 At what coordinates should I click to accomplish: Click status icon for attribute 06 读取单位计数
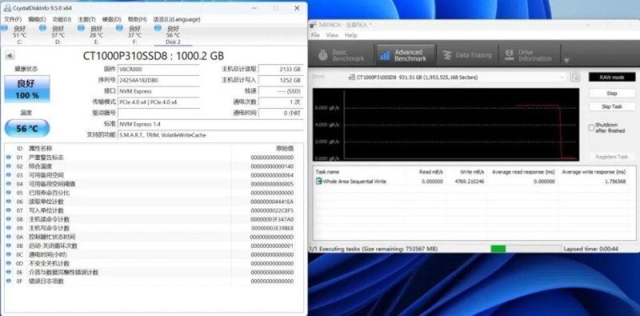[x=9, y=202]
